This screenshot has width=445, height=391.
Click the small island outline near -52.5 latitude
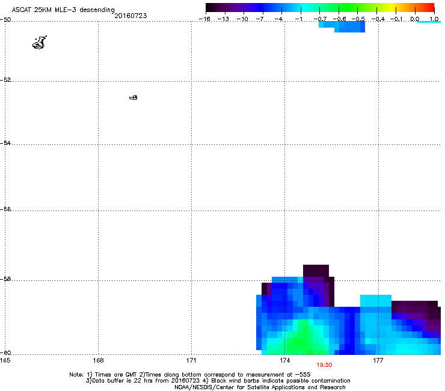point(133,97)
